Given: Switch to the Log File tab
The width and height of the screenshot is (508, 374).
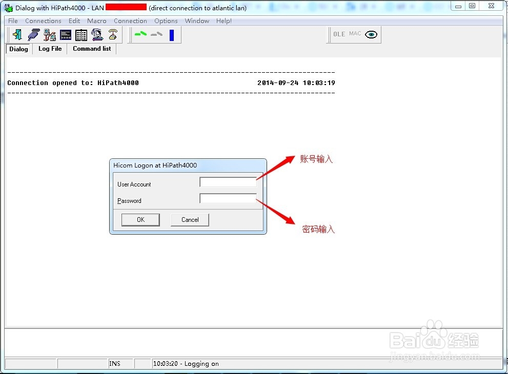Looking at the screenshot, I should click(50, 49).
